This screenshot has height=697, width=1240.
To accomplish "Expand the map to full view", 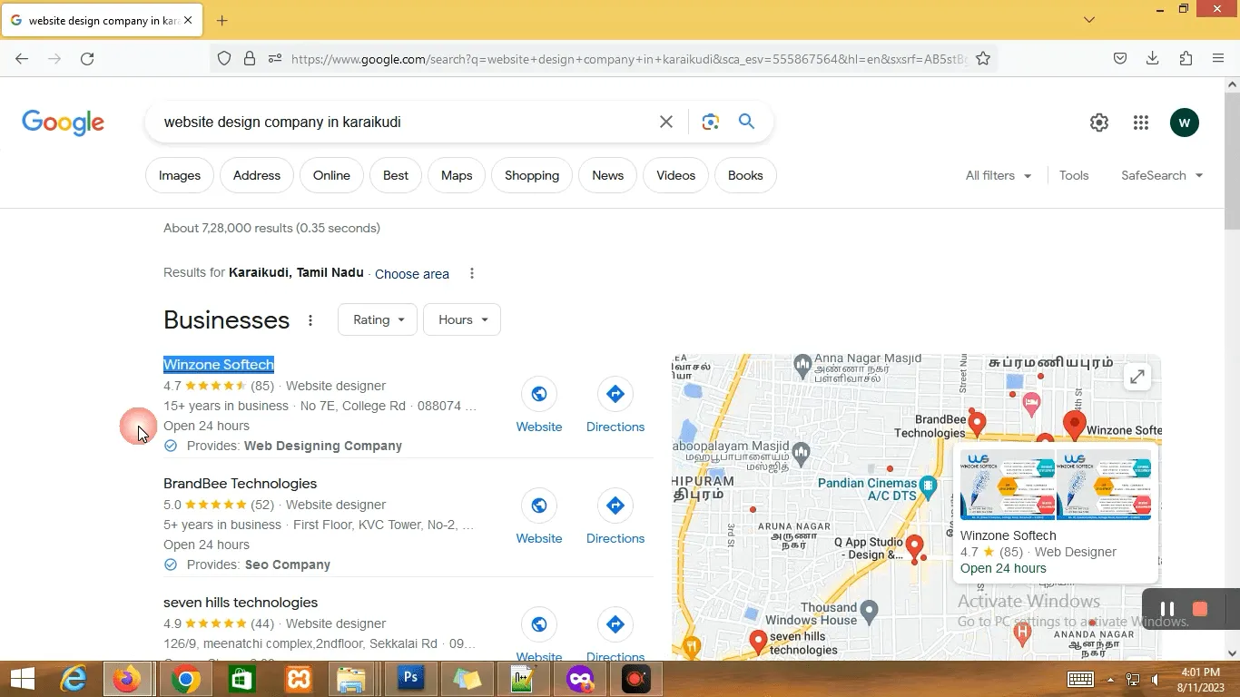I will (1137, 378).
